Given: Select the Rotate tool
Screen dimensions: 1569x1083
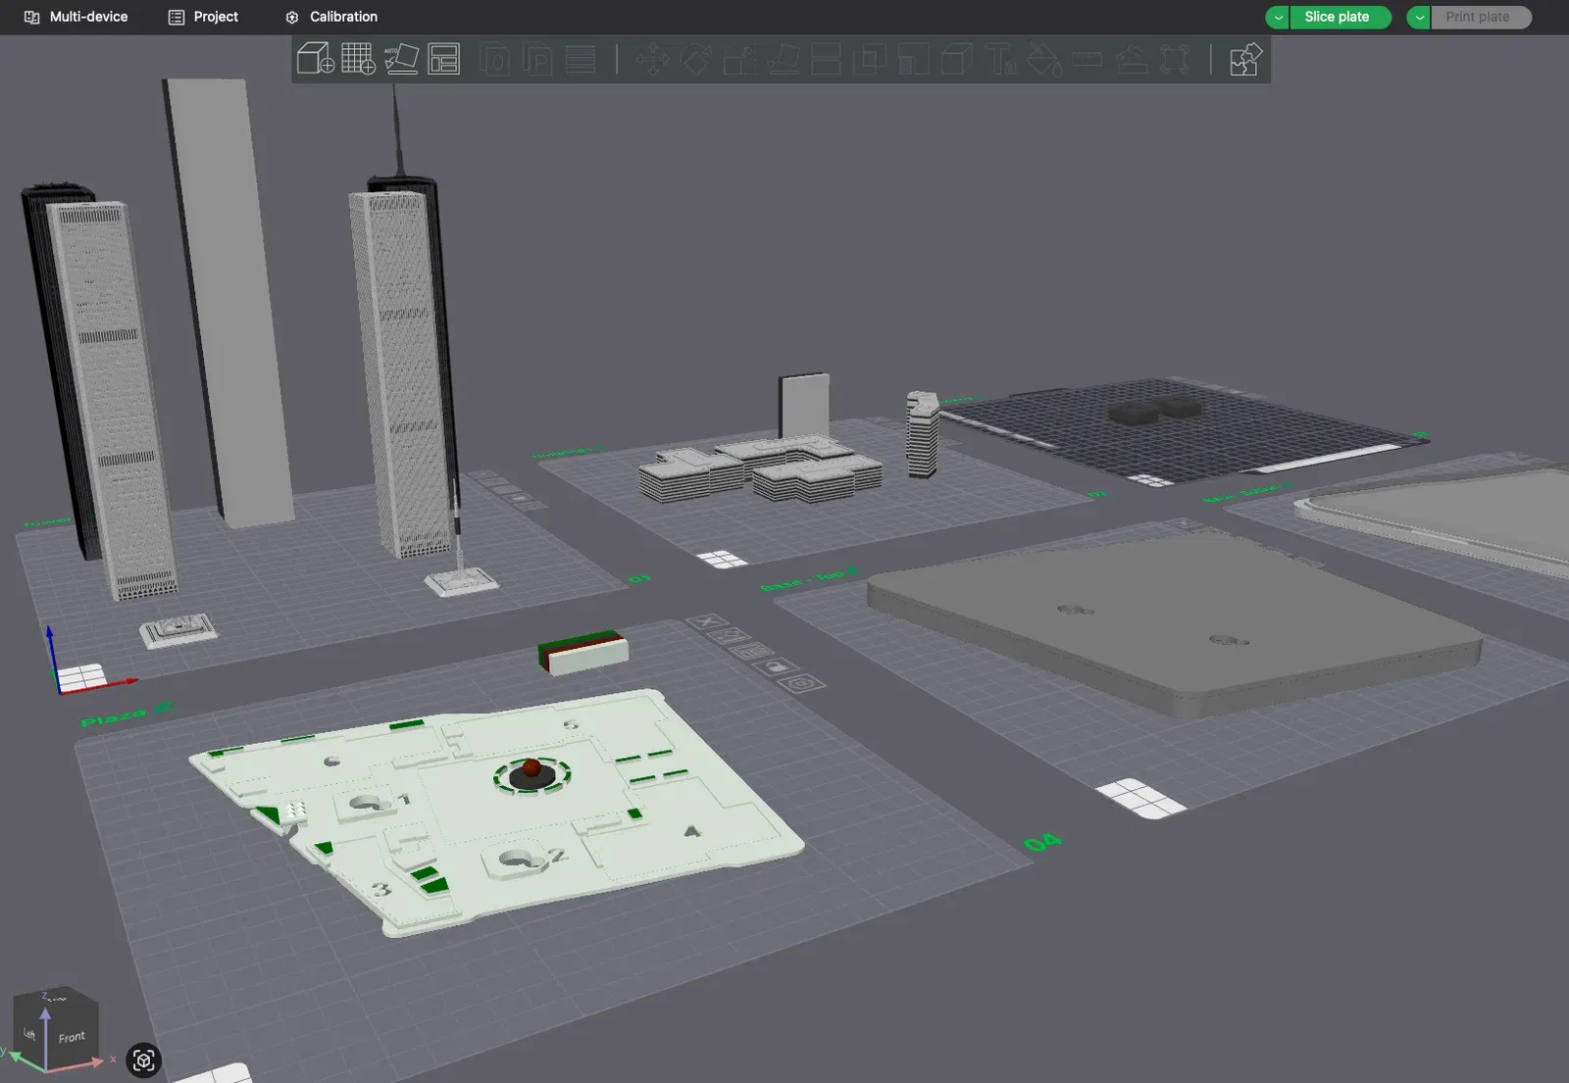Looking at the screenshot, I should click(x=696, y=59).
